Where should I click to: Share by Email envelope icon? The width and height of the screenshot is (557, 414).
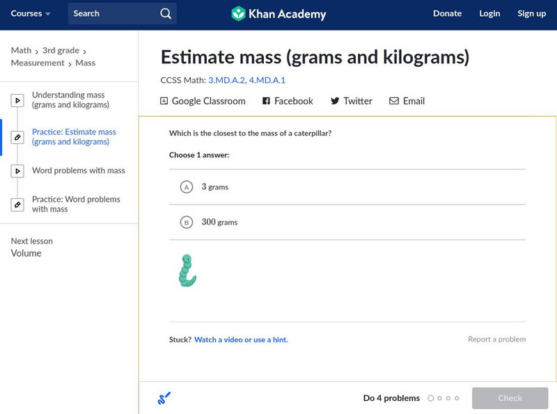click(394, 101)
